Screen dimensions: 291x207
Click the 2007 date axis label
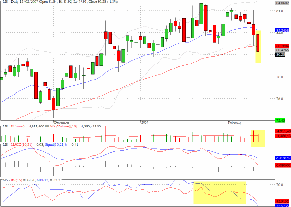tap(145, 123)
